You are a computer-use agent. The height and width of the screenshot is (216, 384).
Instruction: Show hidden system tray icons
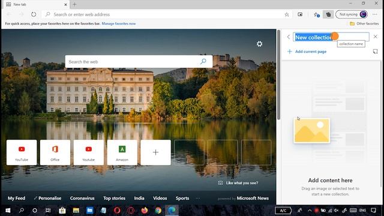click(x=310, y=211)
